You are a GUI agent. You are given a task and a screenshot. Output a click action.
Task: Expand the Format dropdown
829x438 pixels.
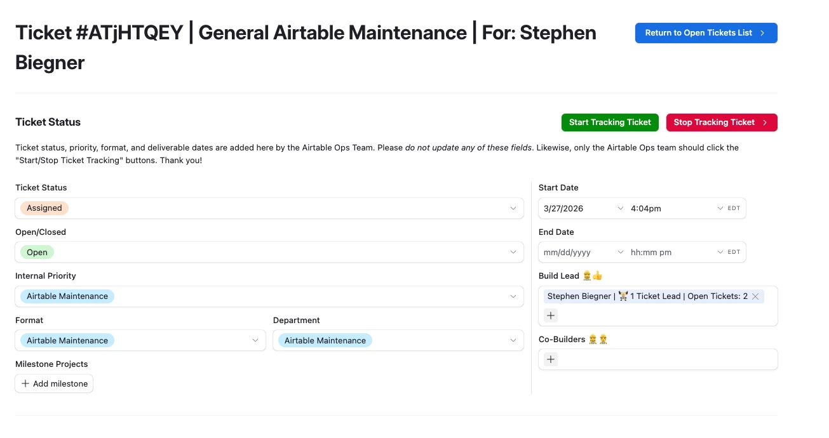coord(255,340)
